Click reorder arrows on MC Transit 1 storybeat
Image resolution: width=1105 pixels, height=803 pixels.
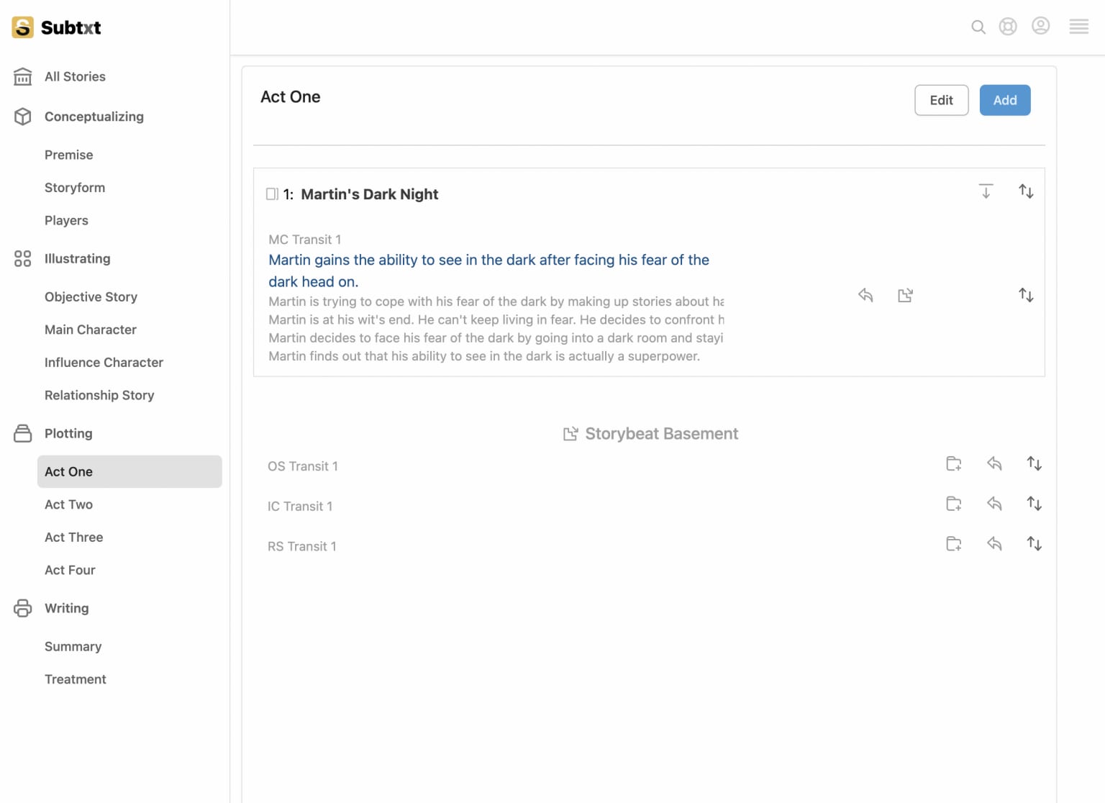(x=1026, y=295)
